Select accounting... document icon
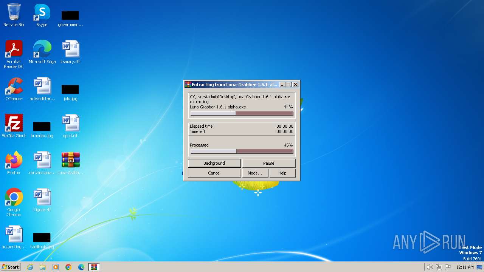 point(14,237)
